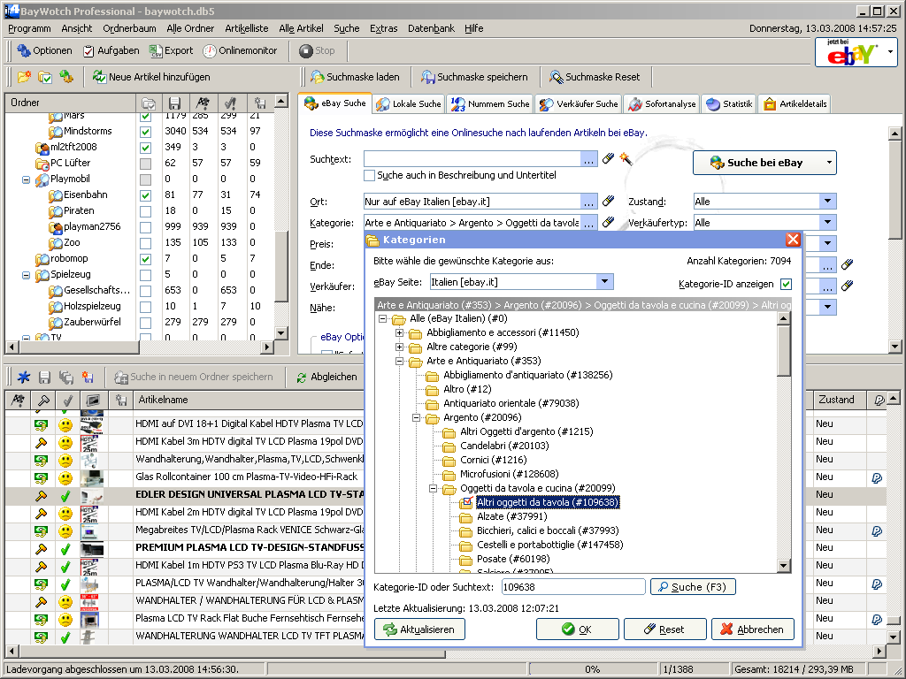Uncheck the Eisenbahn folder checkbox

[x=146, y=195]
